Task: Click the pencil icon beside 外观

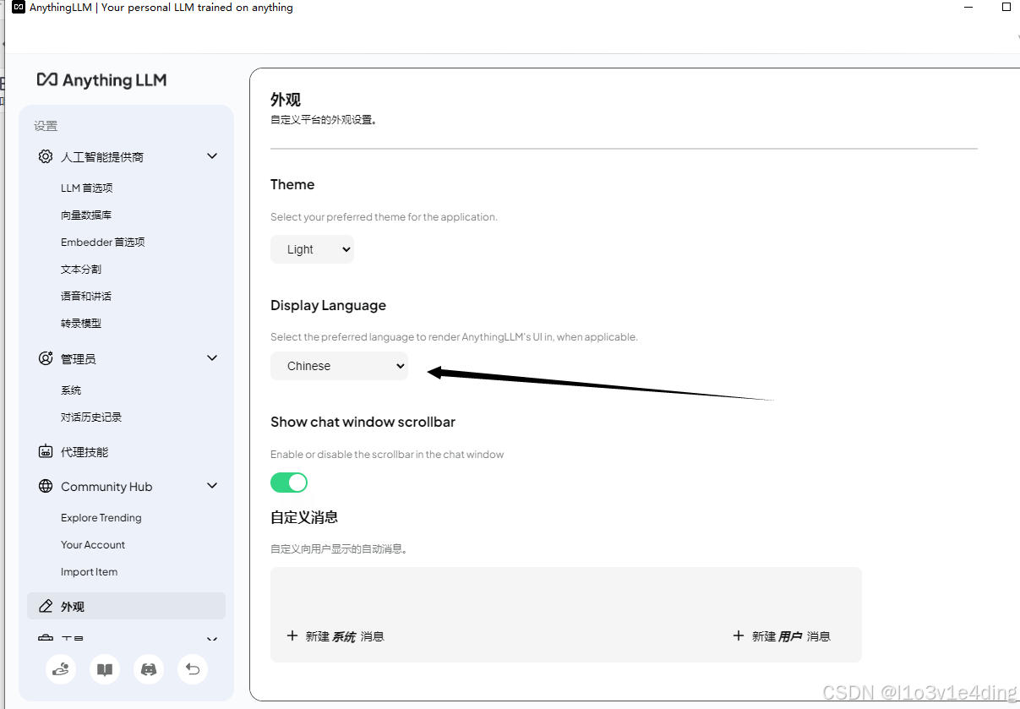Action: pyautogui.click(x=46, y=606)
